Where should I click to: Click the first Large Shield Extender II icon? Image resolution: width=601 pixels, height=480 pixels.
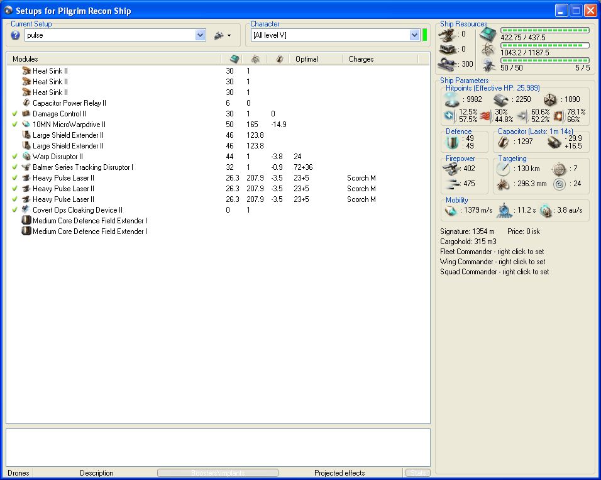pyautogui.click(x=26, y=135)
